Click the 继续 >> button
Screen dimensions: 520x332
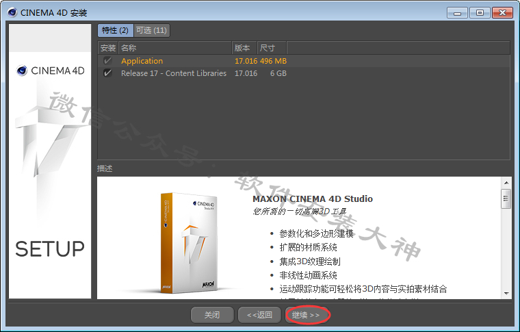click(307, 315)
